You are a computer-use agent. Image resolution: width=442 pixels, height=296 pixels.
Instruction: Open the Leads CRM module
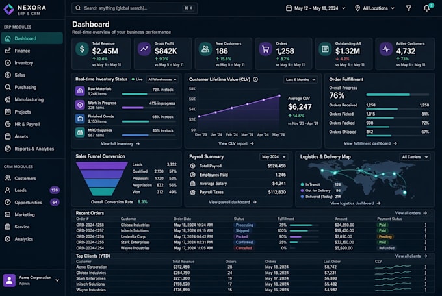(x=32, y=190)
